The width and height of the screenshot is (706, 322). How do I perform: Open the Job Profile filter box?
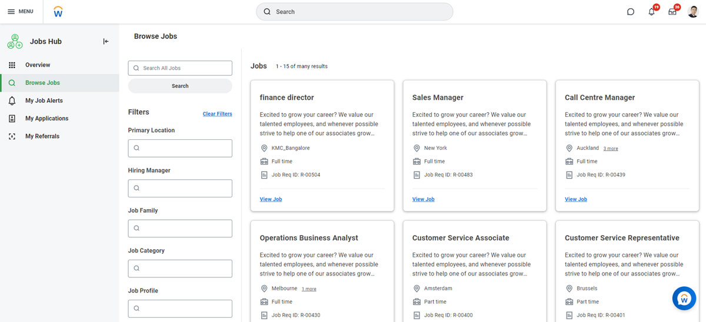(x=180, y=308)
